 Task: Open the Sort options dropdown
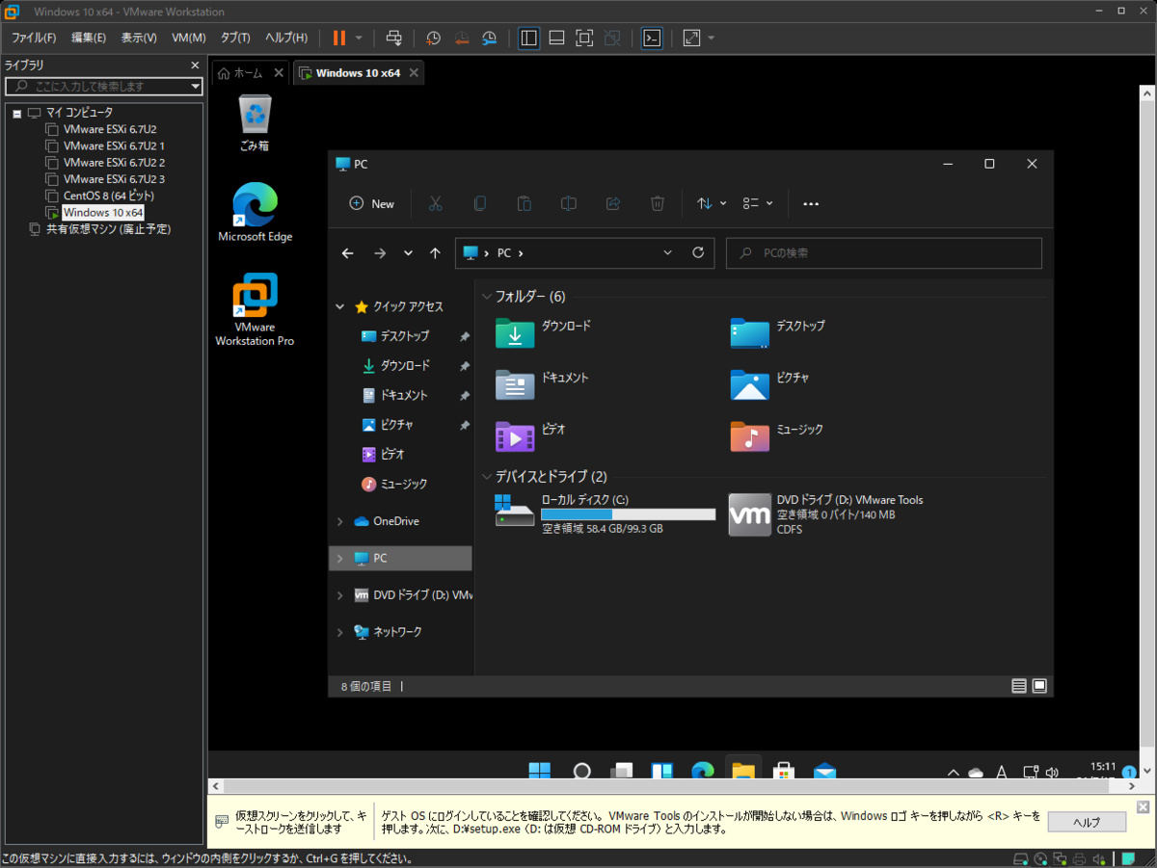point(712,203)
